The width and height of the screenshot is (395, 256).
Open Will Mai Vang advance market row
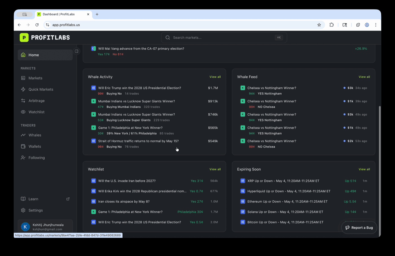(229, 51)
